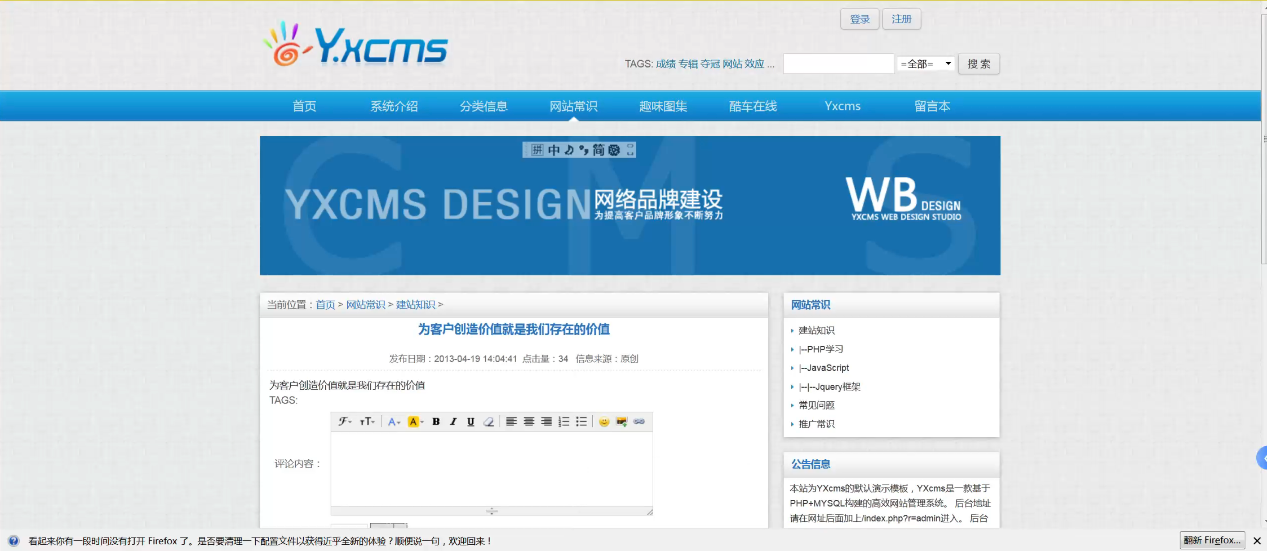Open the =全部= search category dropdown

point(925,64)
